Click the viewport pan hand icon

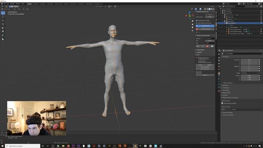tap(192, 24)
